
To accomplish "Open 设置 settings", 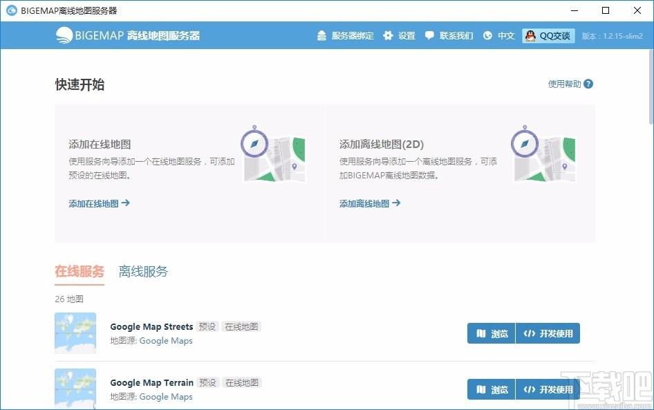I will 399,36.
